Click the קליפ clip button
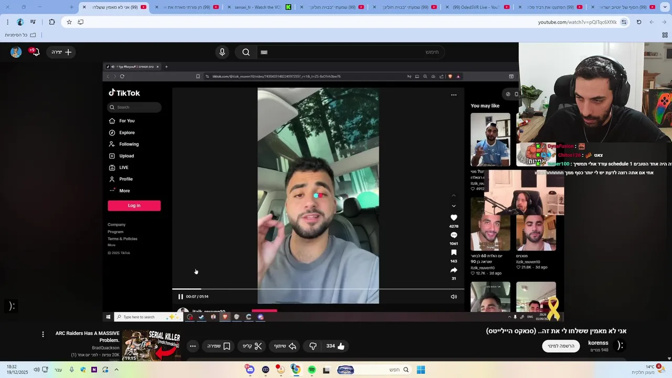This screenshot has width=672, height=378. (x=252, y=346)
